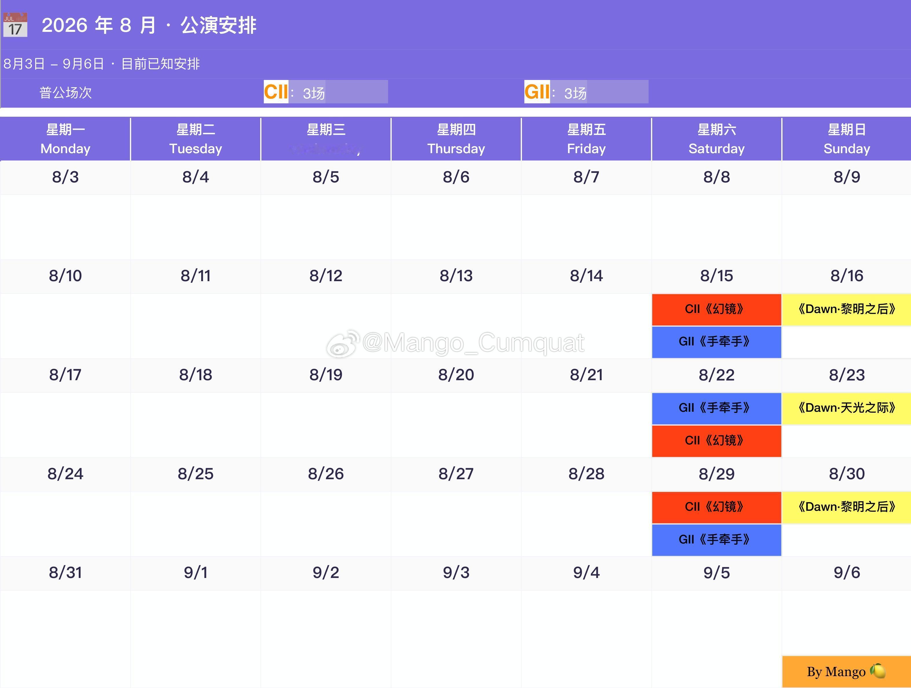
Task: Click the GII: 3场 count bar
Action: pos(586,92)
